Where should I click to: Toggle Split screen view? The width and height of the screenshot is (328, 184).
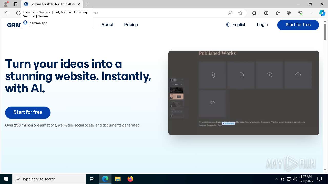pos(266,13)
